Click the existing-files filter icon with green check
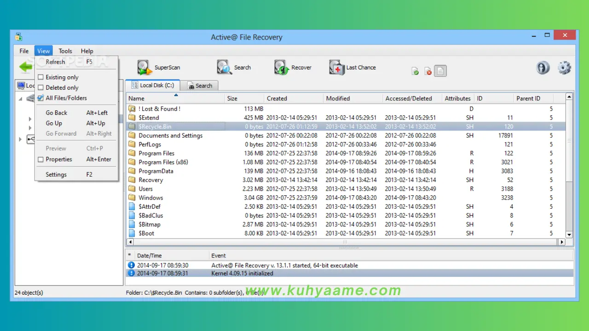This screenshot has height=331, width=589. 415,71
